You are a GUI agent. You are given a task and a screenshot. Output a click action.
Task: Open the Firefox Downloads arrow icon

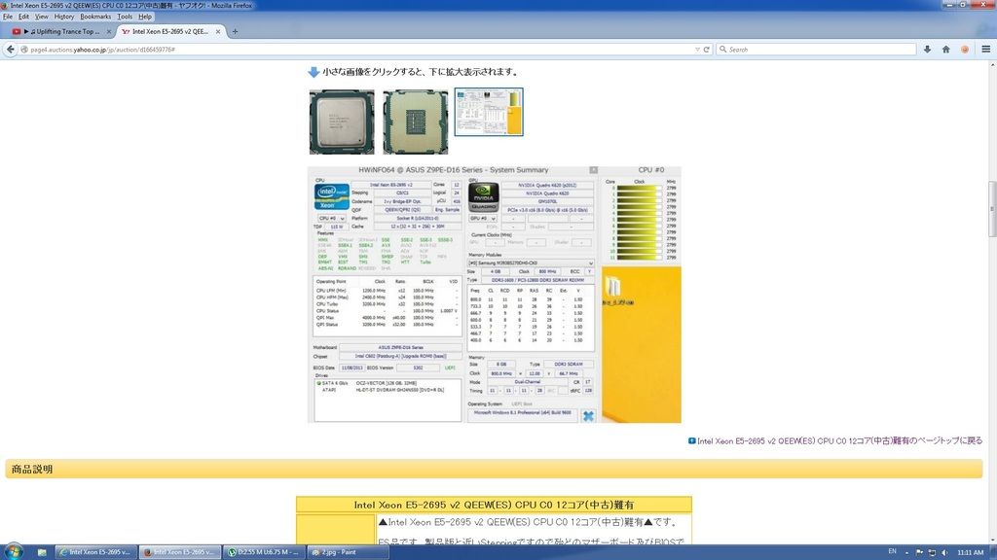(x=928, y=49)
